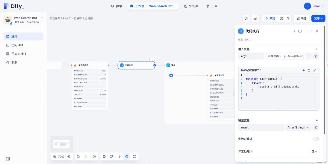This screenshot has height=164, width=328.
Task: Open the 异常处理 dropdown showing 无
Action: click(x=314, y=151)
